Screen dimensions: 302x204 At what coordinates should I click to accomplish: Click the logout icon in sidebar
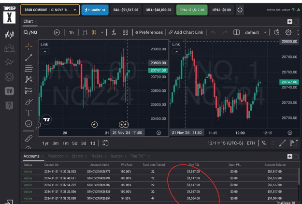pos(9,202)
